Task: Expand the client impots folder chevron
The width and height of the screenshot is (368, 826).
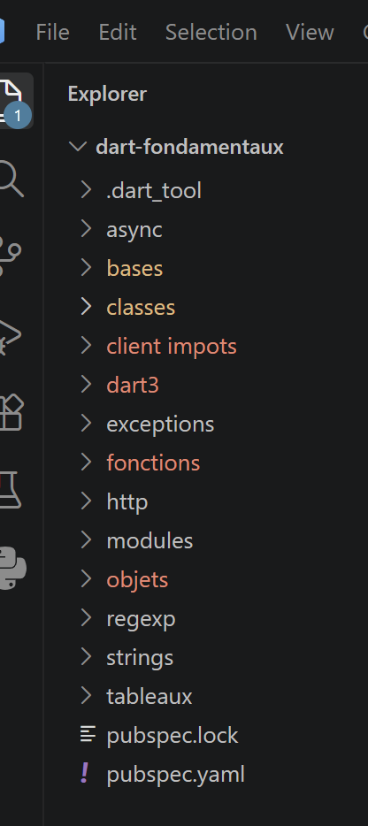Action: (x=87, y=346)
